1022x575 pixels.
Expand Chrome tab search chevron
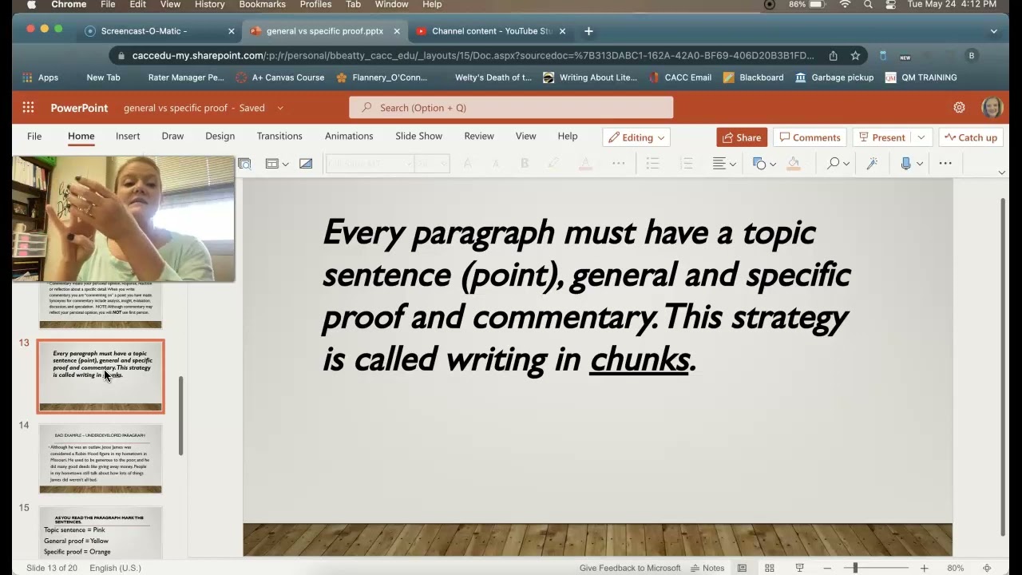[x=993, y=31]
